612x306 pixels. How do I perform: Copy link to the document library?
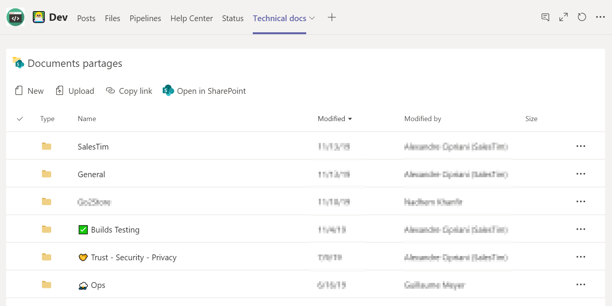[129, 91]
